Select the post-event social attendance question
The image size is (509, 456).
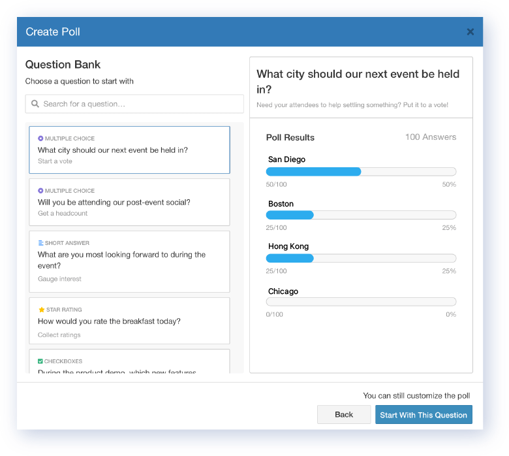(129, 203)
